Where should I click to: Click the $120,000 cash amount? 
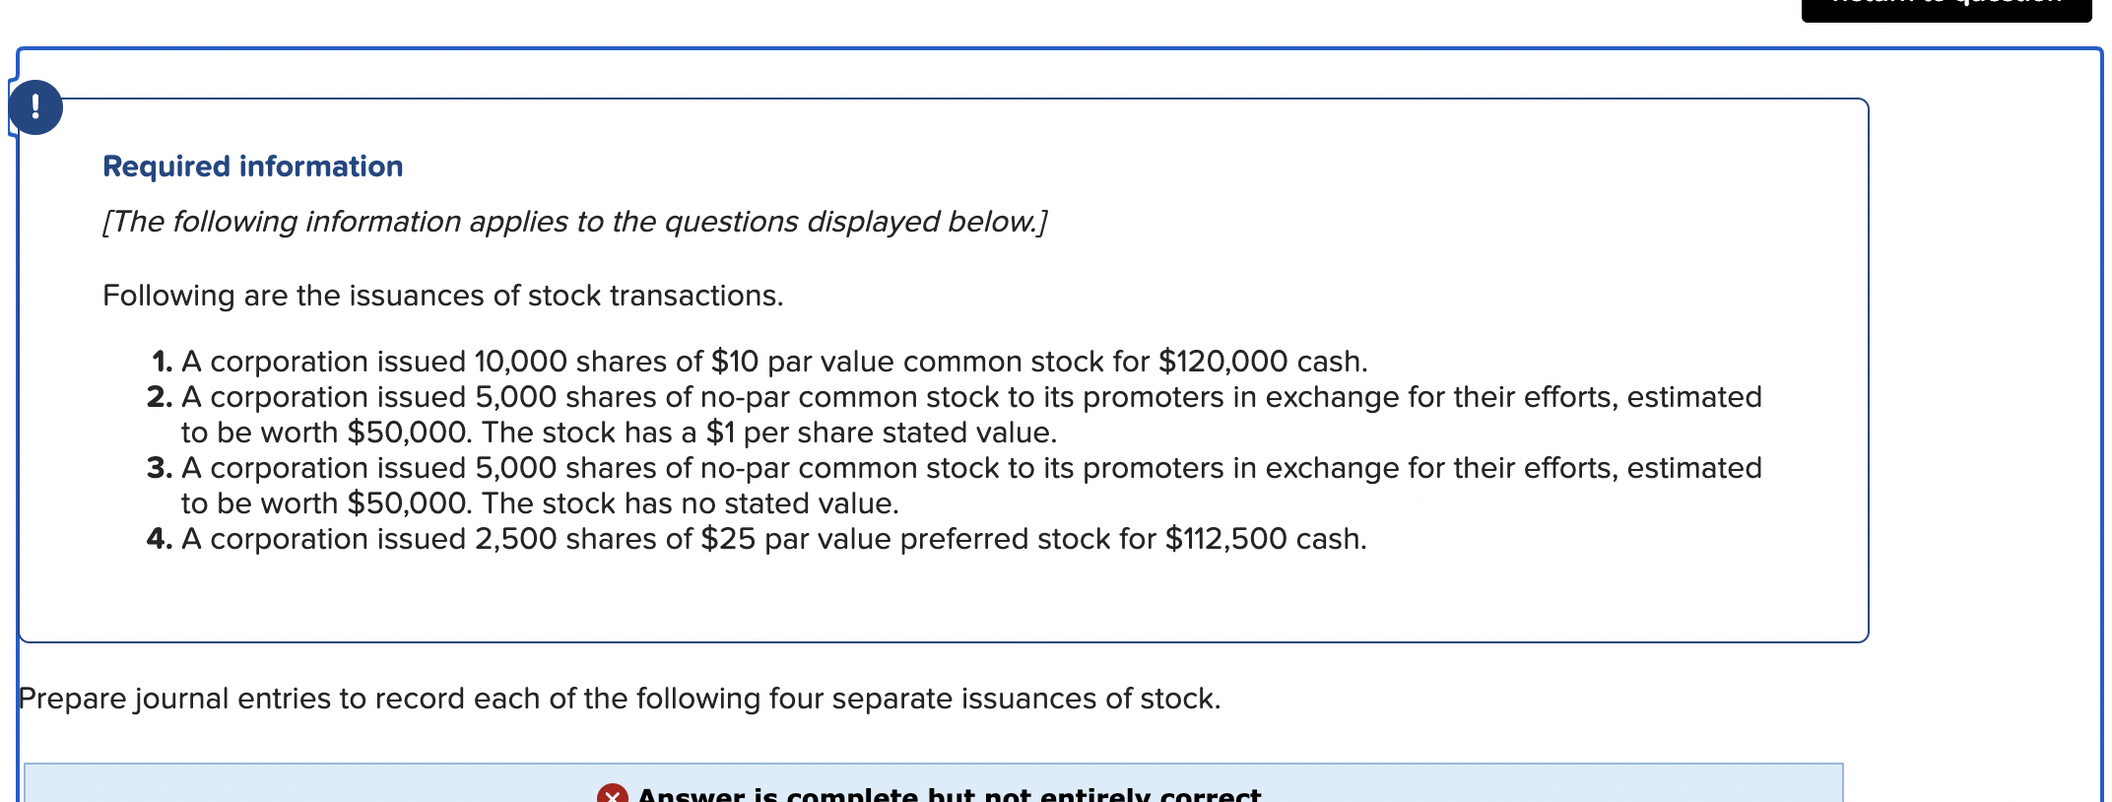click(x=1223, y=362)
